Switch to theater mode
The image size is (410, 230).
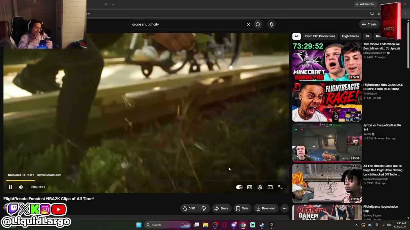click(x=270, y=187)
